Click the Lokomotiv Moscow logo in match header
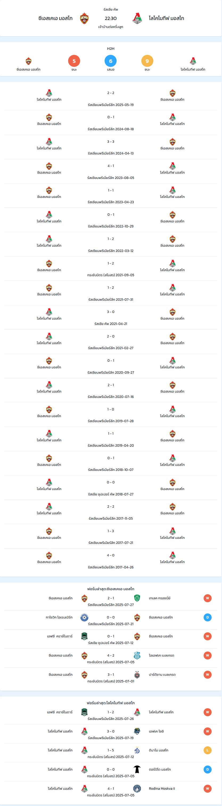This screenshot has height=806, width=222. click(137, 18)
